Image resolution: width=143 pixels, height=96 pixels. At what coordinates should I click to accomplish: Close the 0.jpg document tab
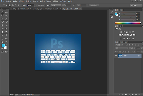(x=81, y=9)
